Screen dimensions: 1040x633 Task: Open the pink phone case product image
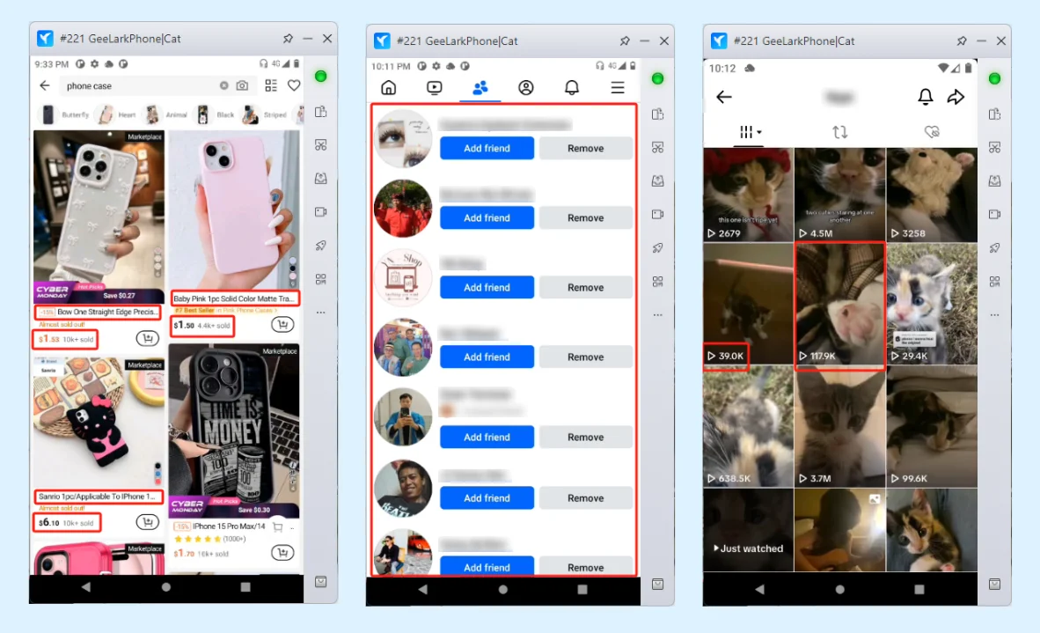pos(234,210)
